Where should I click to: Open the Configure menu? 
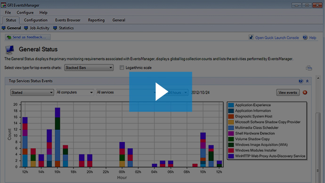25,12
